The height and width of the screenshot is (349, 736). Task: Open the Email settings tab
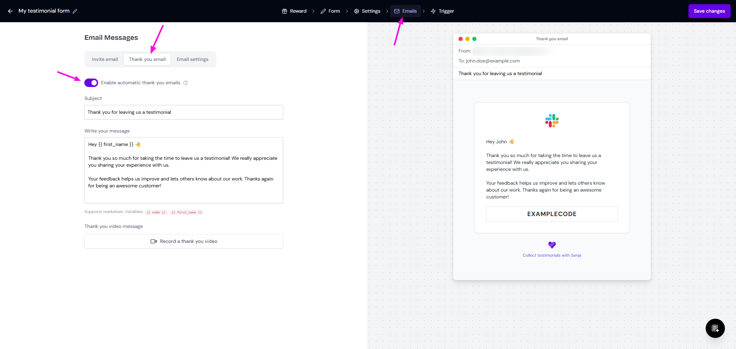(192, 59)
